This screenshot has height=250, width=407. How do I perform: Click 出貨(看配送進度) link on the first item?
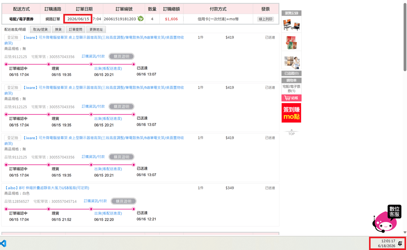108,68
